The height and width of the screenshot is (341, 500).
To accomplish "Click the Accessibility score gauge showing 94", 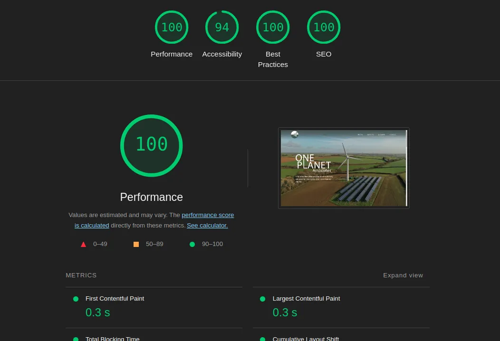I will [222, 28].
